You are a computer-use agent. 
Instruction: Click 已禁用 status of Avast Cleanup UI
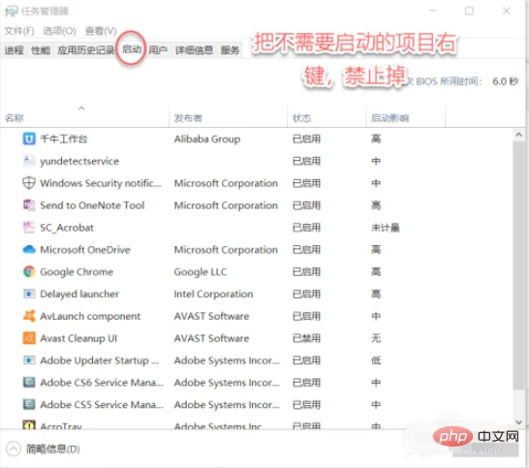(306, 338)
